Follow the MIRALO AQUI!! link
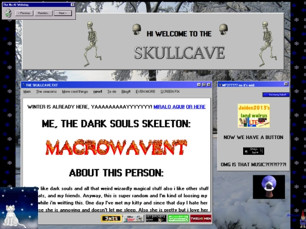This screenshot has height=229, width=306. (169, 107)
